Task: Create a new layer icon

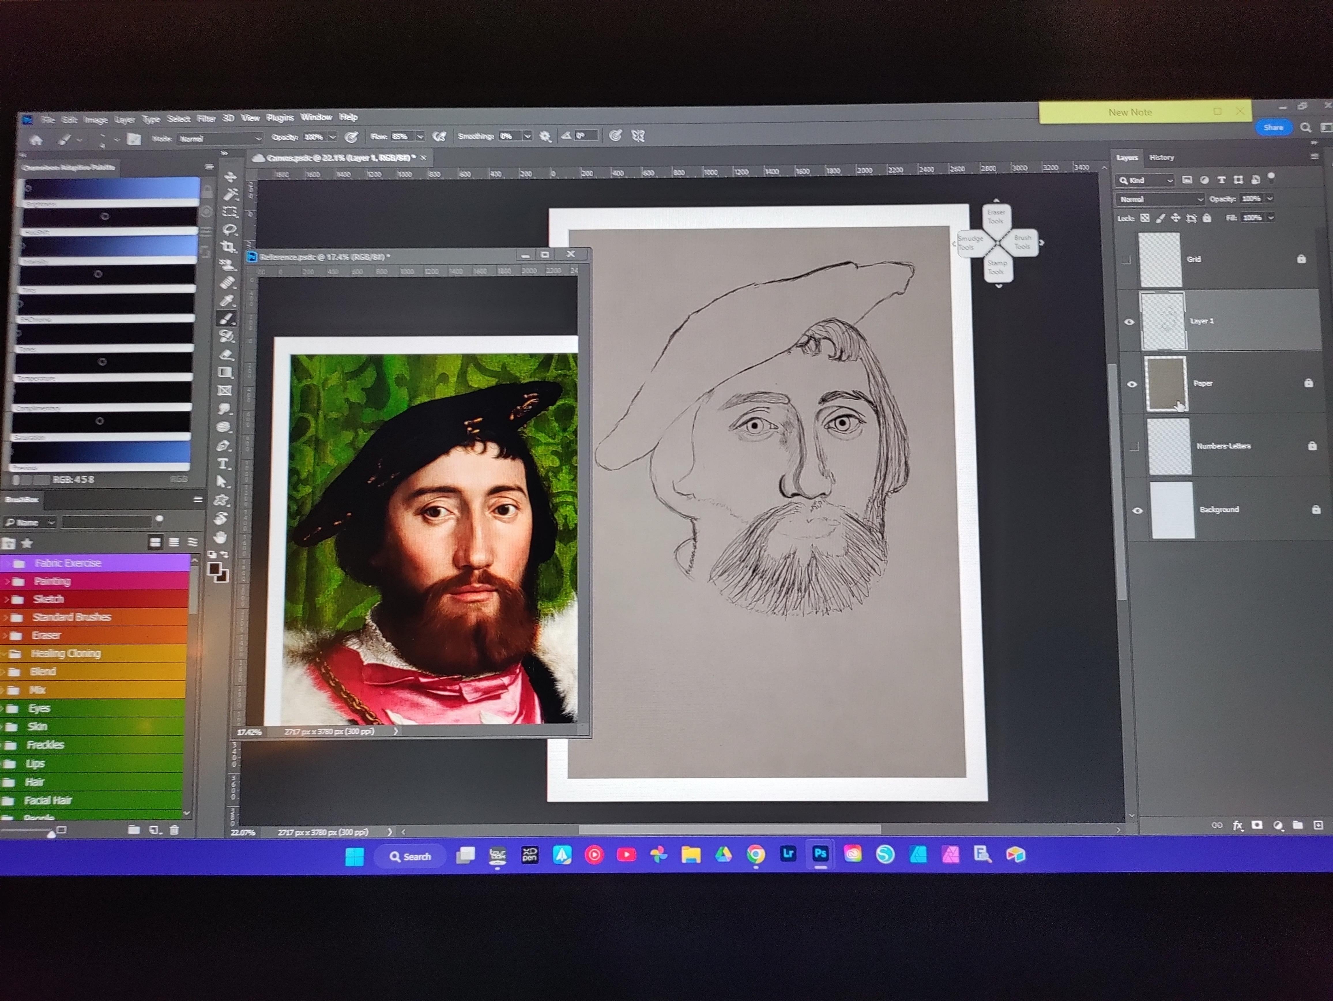Action: pos(1319,825)
